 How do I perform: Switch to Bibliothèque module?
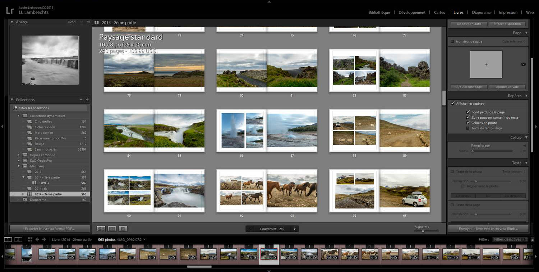click(379, 13)
